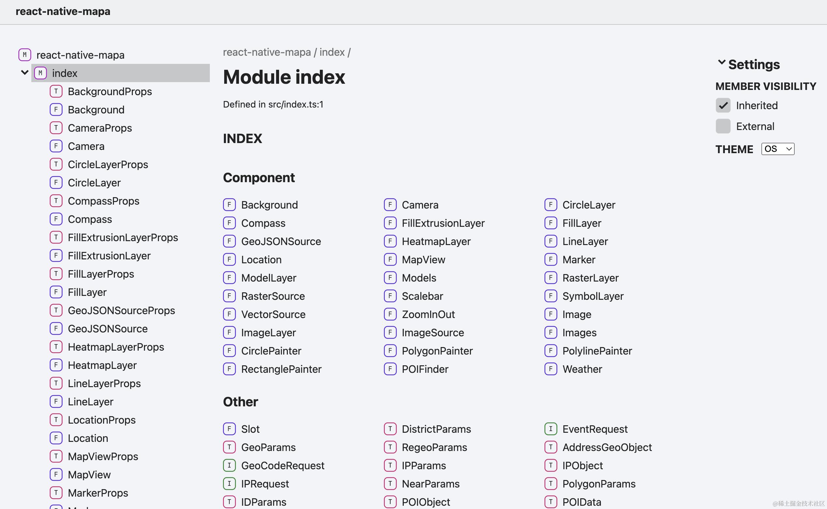
Task: Uncheck the Inherited member visibility checkbox
Action: (724, 105)
